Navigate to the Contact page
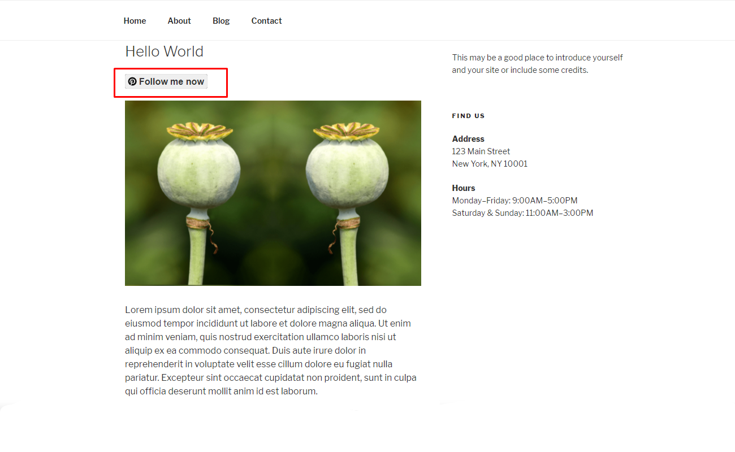 point(266,21)
